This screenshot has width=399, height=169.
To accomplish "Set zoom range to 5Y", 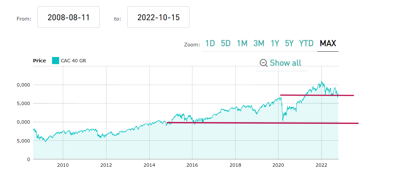I will (x=289, y=43).
